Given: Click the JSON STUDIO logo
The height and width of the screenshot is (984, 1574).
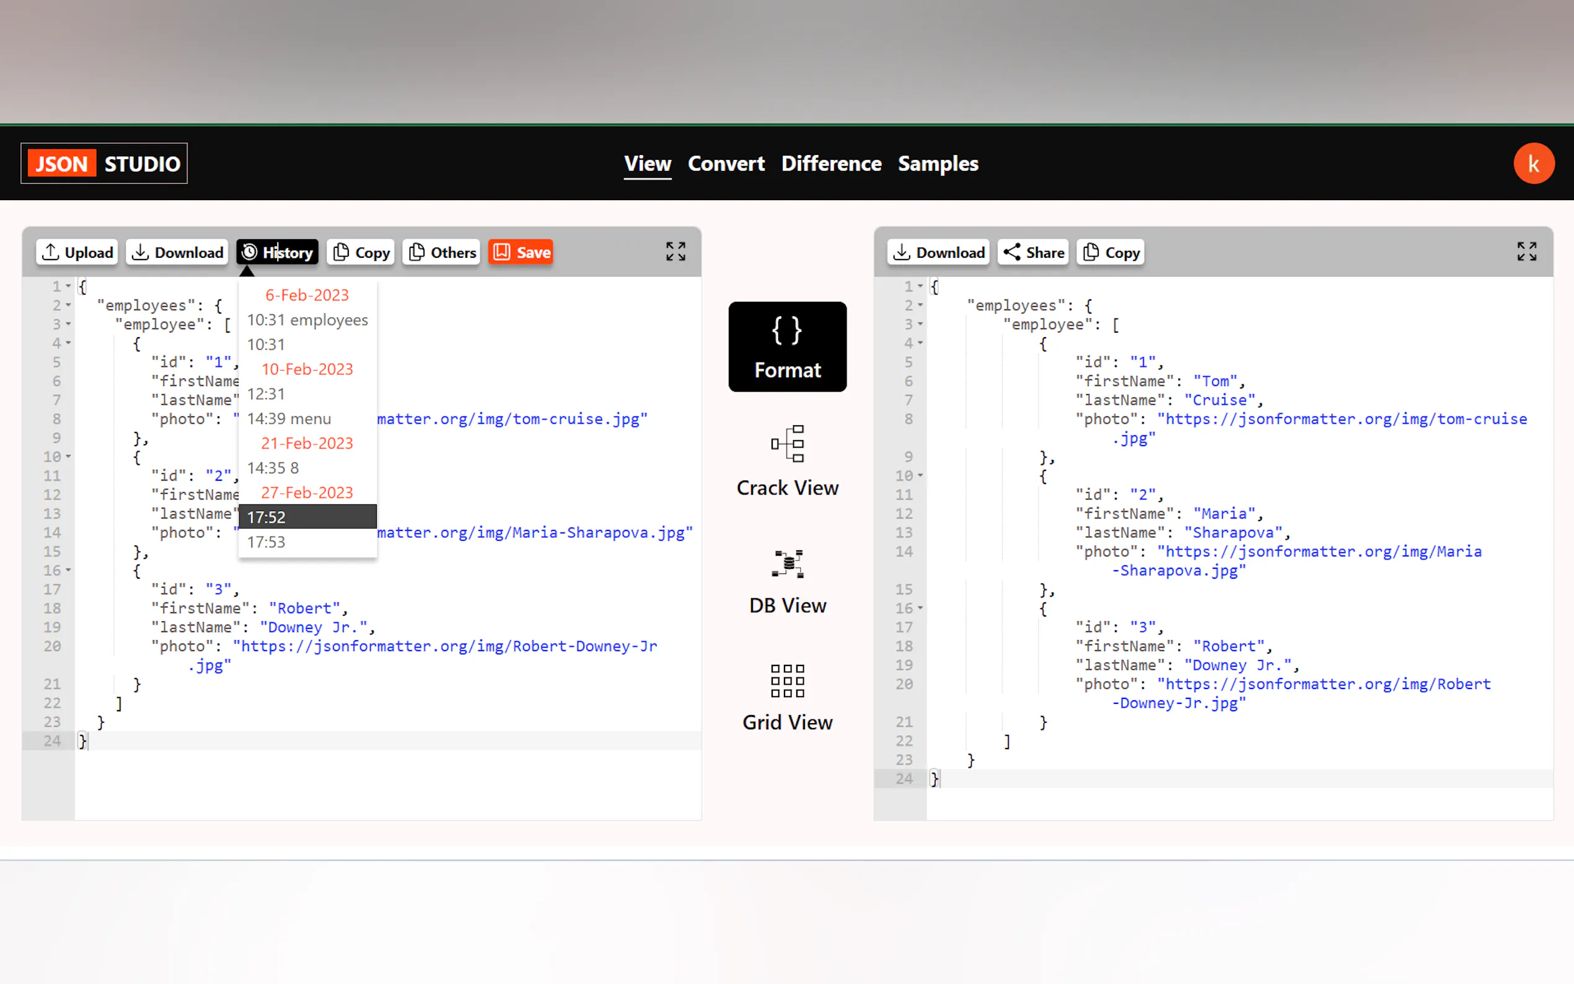Looking at the screenshot, I should click(104, 164).
